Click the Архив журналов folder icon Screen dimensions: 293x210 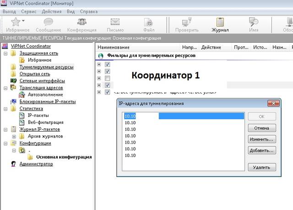coord(22,136)
